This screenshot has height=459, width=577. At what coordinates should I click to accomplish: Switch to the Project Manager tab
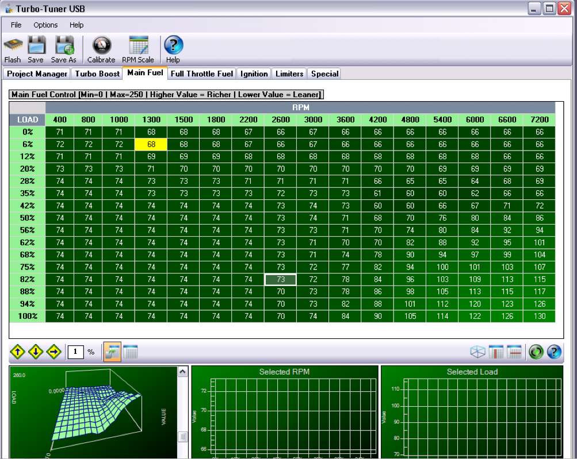click(x=37, y=74)
